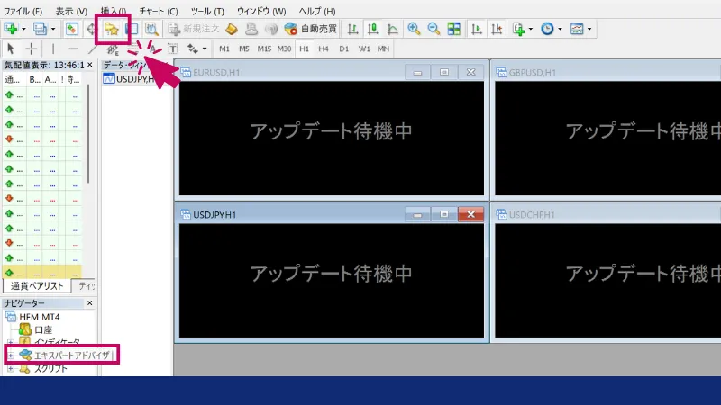Click the 新規注文 new order button

coord(194,29)
